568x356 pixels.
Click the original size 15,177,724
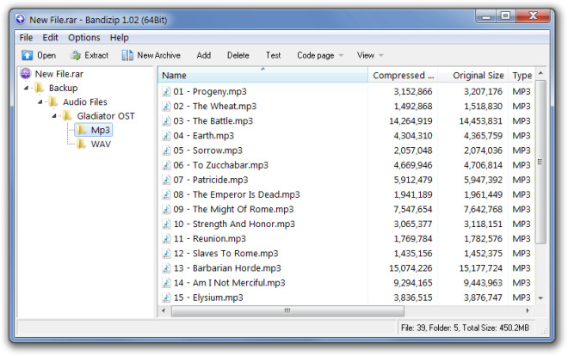coord(481,268)
